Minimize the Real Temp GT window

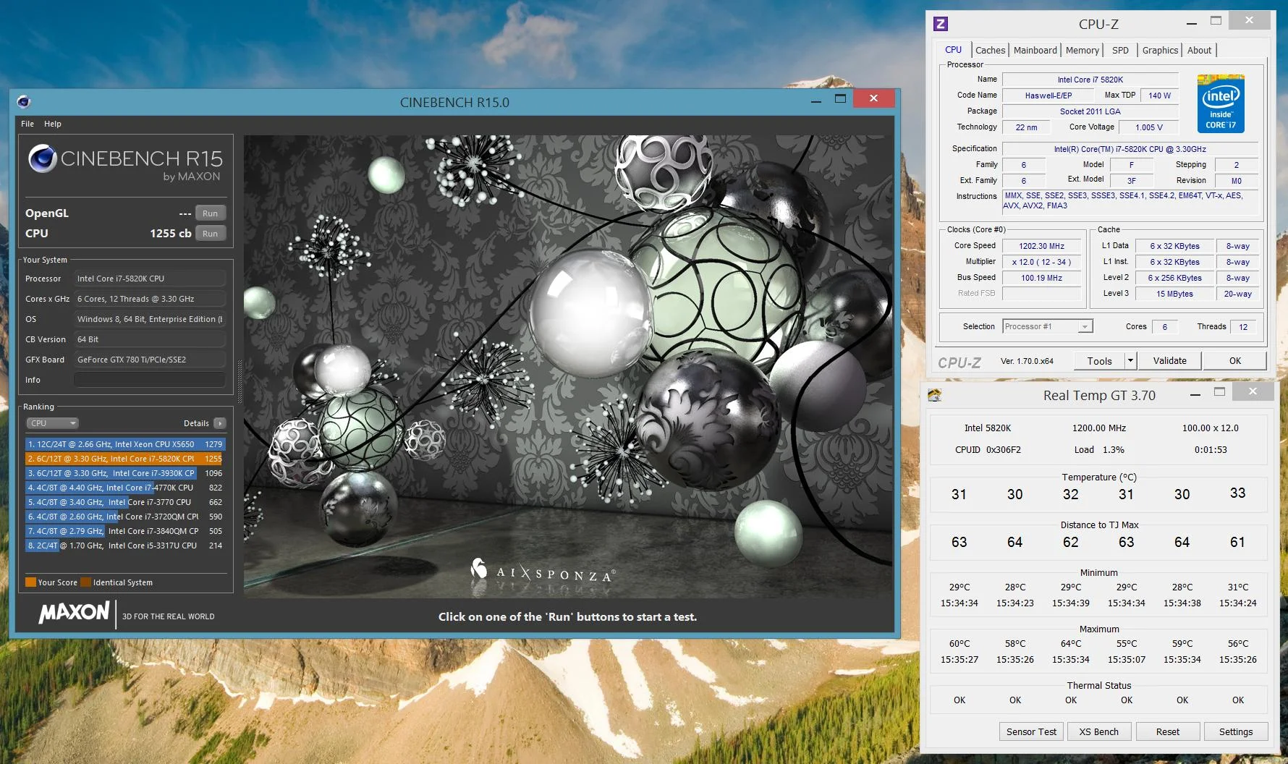[1195, 394]
